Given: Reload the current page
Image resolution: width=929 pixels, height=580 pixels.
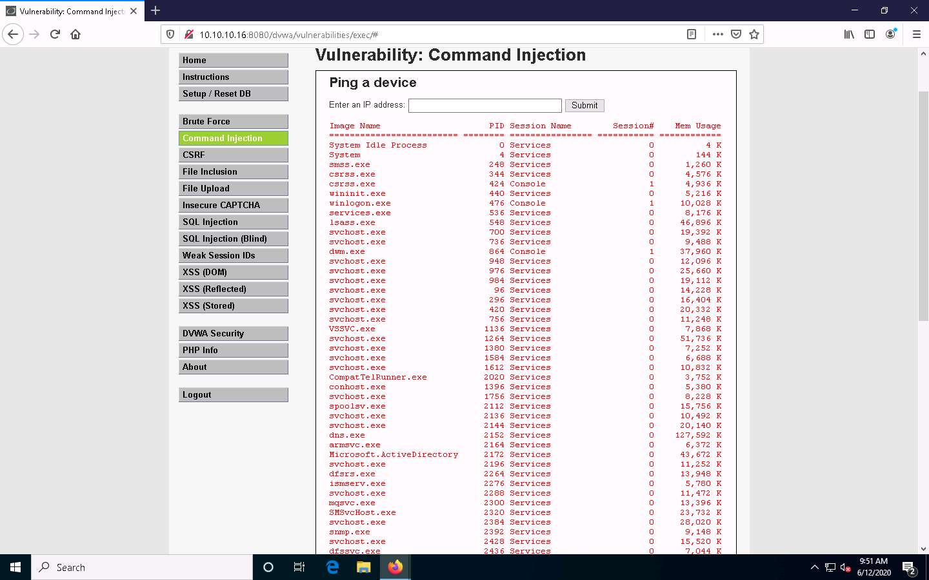Looking at the screenshot, I should (54, 34).
